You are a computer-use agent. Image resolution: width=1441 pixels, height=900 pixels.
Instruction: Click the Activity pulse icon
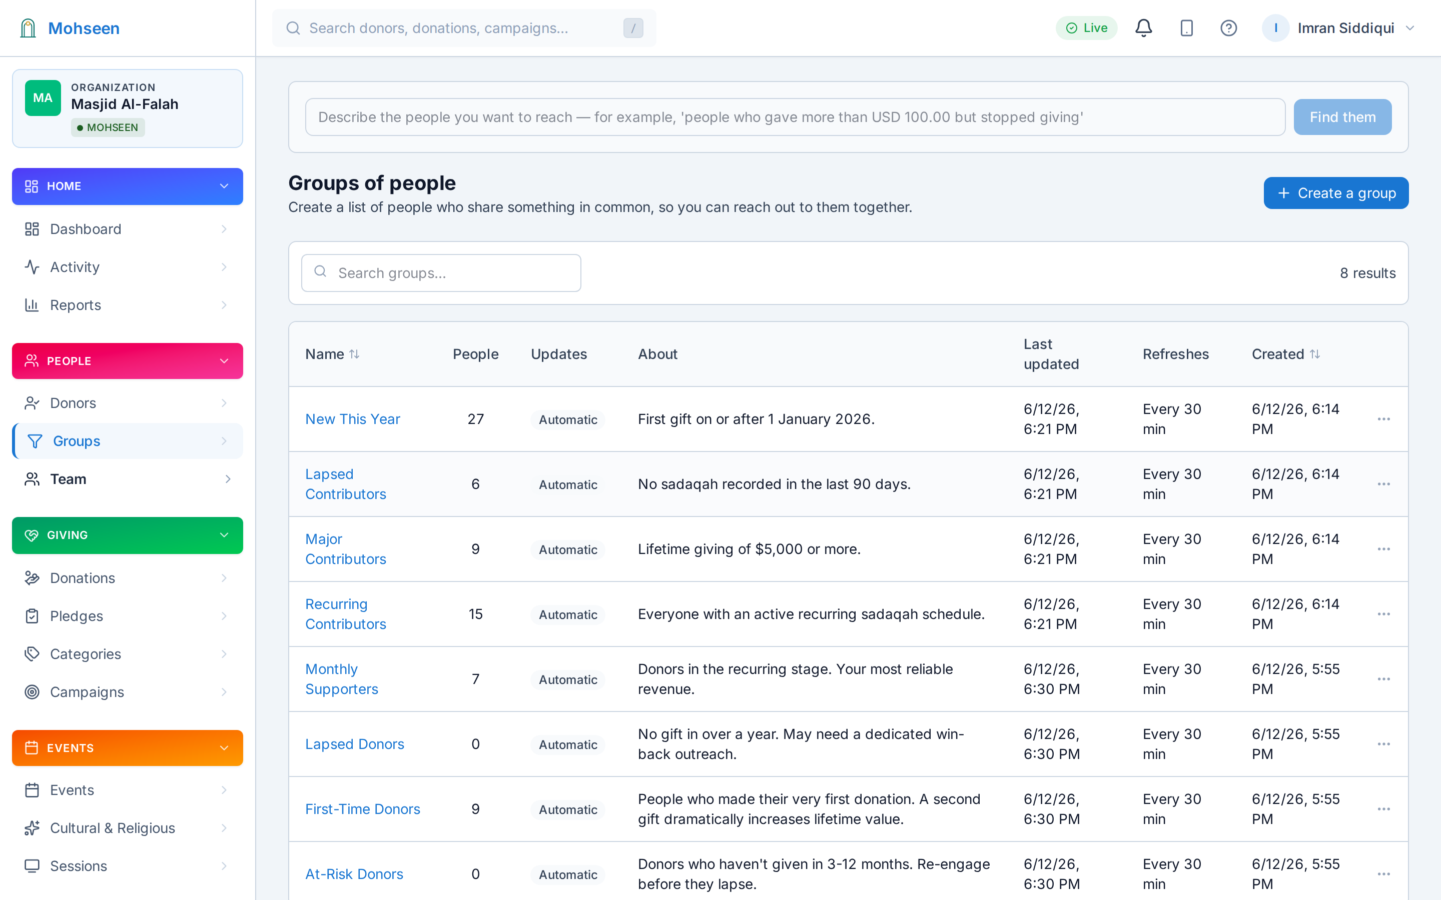(32, 267)
